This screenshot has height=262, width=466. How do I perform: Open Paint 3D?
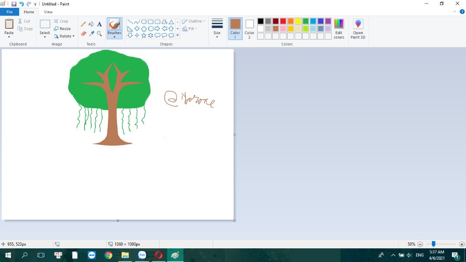coord(358,29)
